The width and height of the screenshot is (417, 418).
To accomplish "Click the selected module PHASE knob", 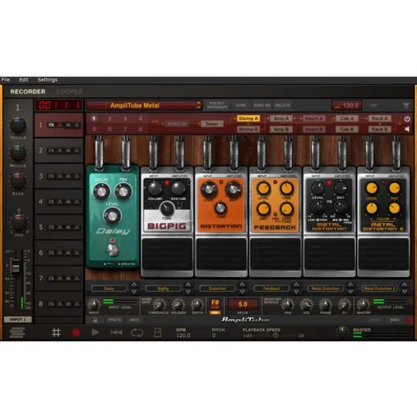I will coord(325,305).
